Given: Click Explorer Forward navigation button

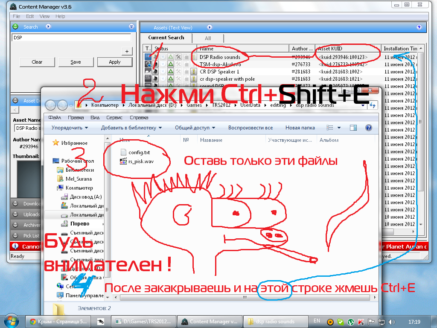Looking at the screenshot, I should click(62, 105).
